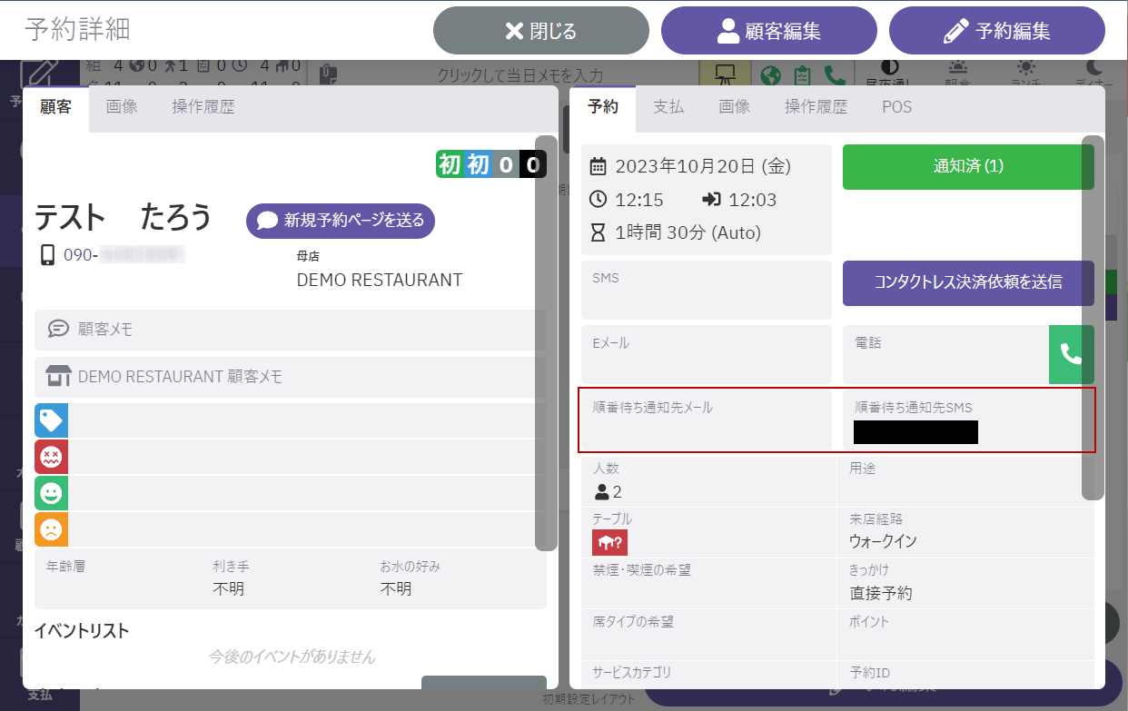This screenshot has height=711, width=1128.
Task: Open the customer panel 画像 tab
Action: coord(122,106)
